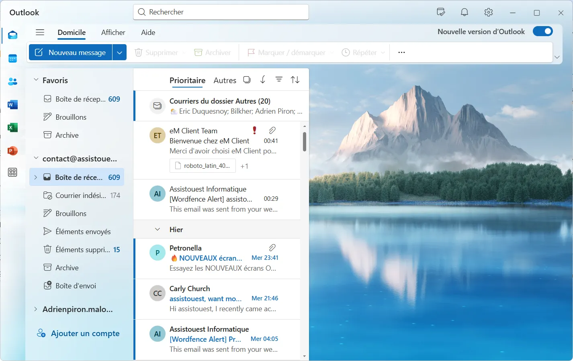Expand subfolders of selected Boîte de réception
This screenshot has height=361, width=573.
(x=35, y=177)
